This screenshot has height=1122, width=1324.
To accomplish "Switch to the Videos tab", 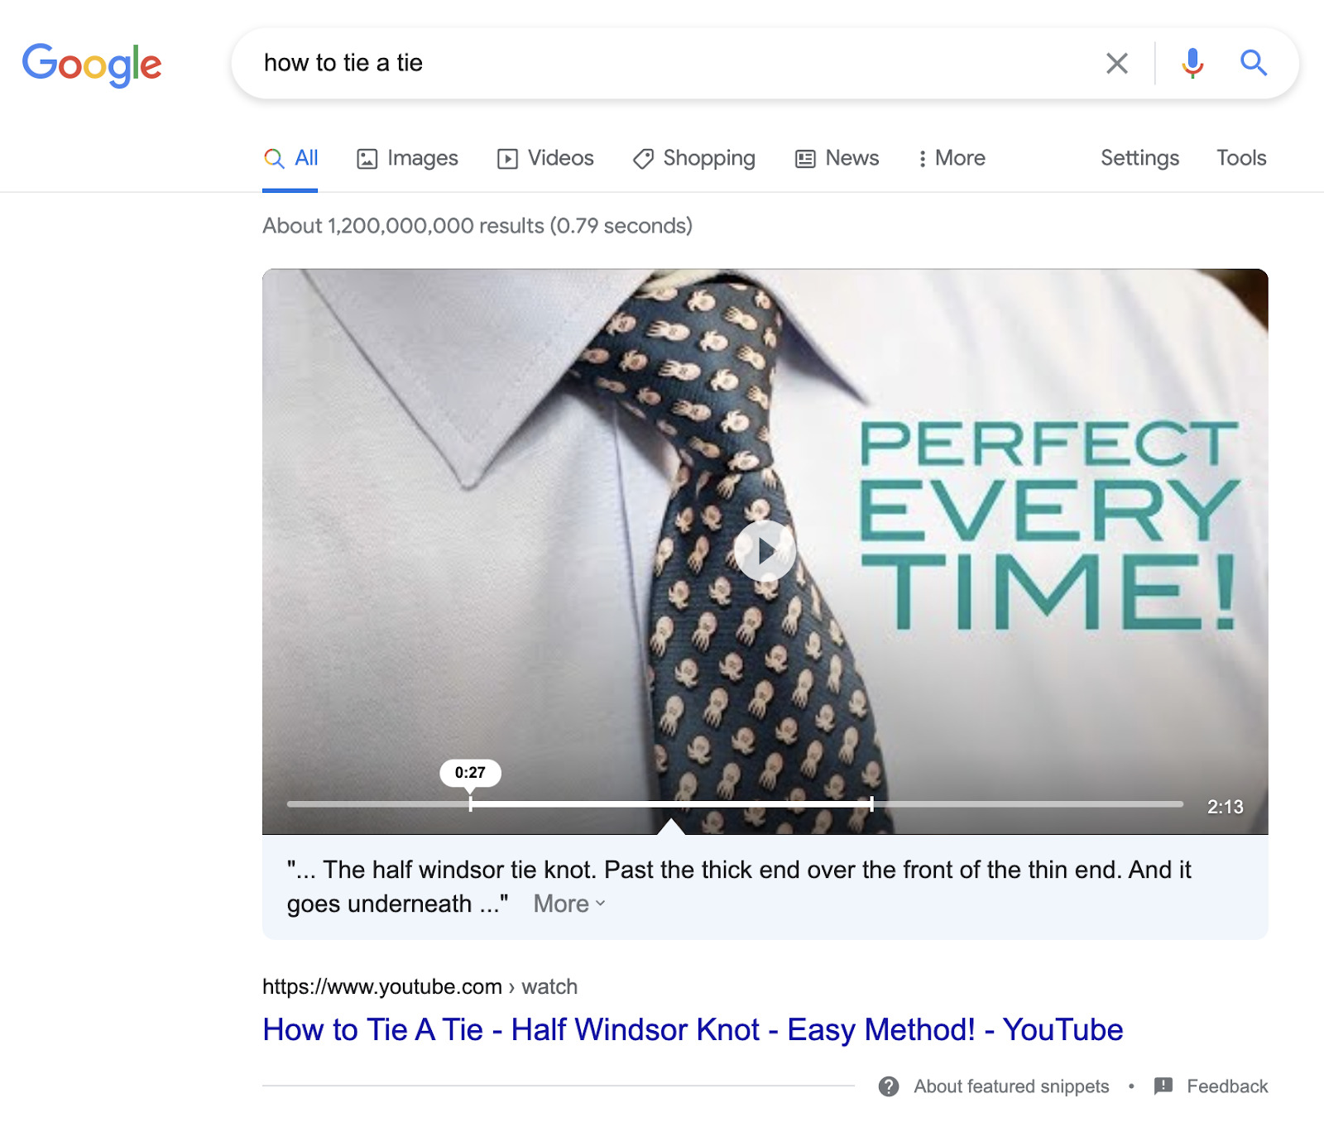I will [545, 158].
